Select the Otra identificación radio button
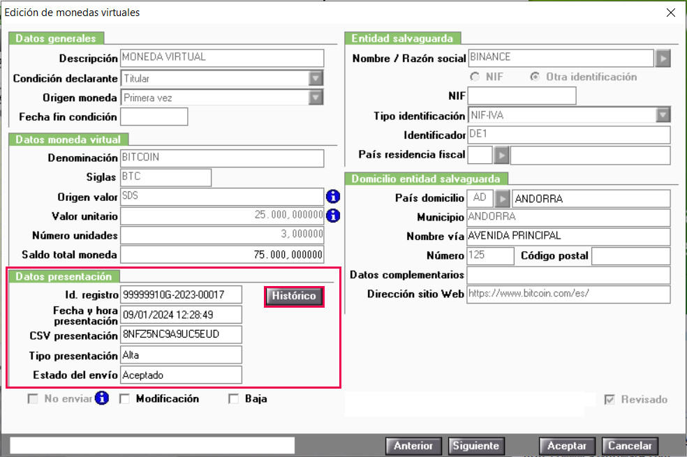Screen dimensions: 687x457 pos(535,77)
